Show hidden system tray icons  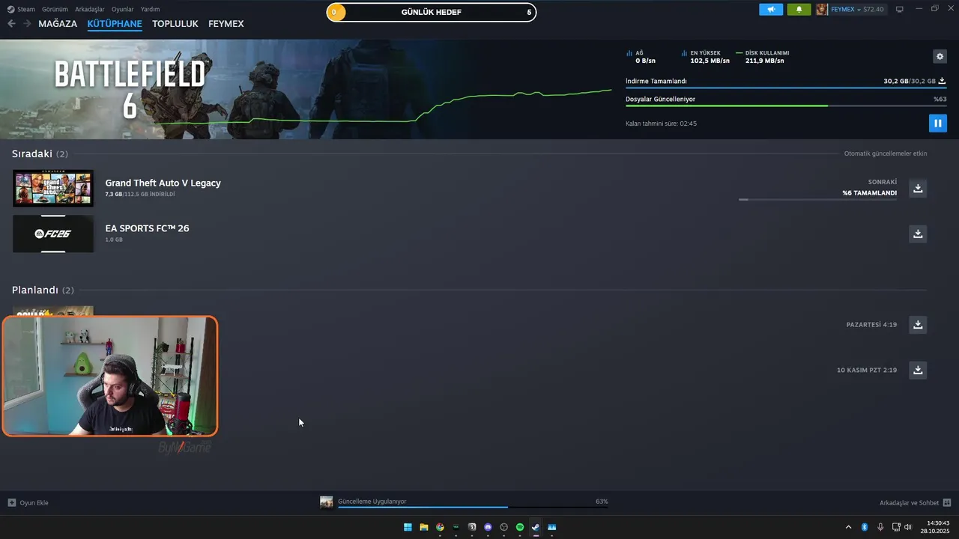click(x=848, y=527)
